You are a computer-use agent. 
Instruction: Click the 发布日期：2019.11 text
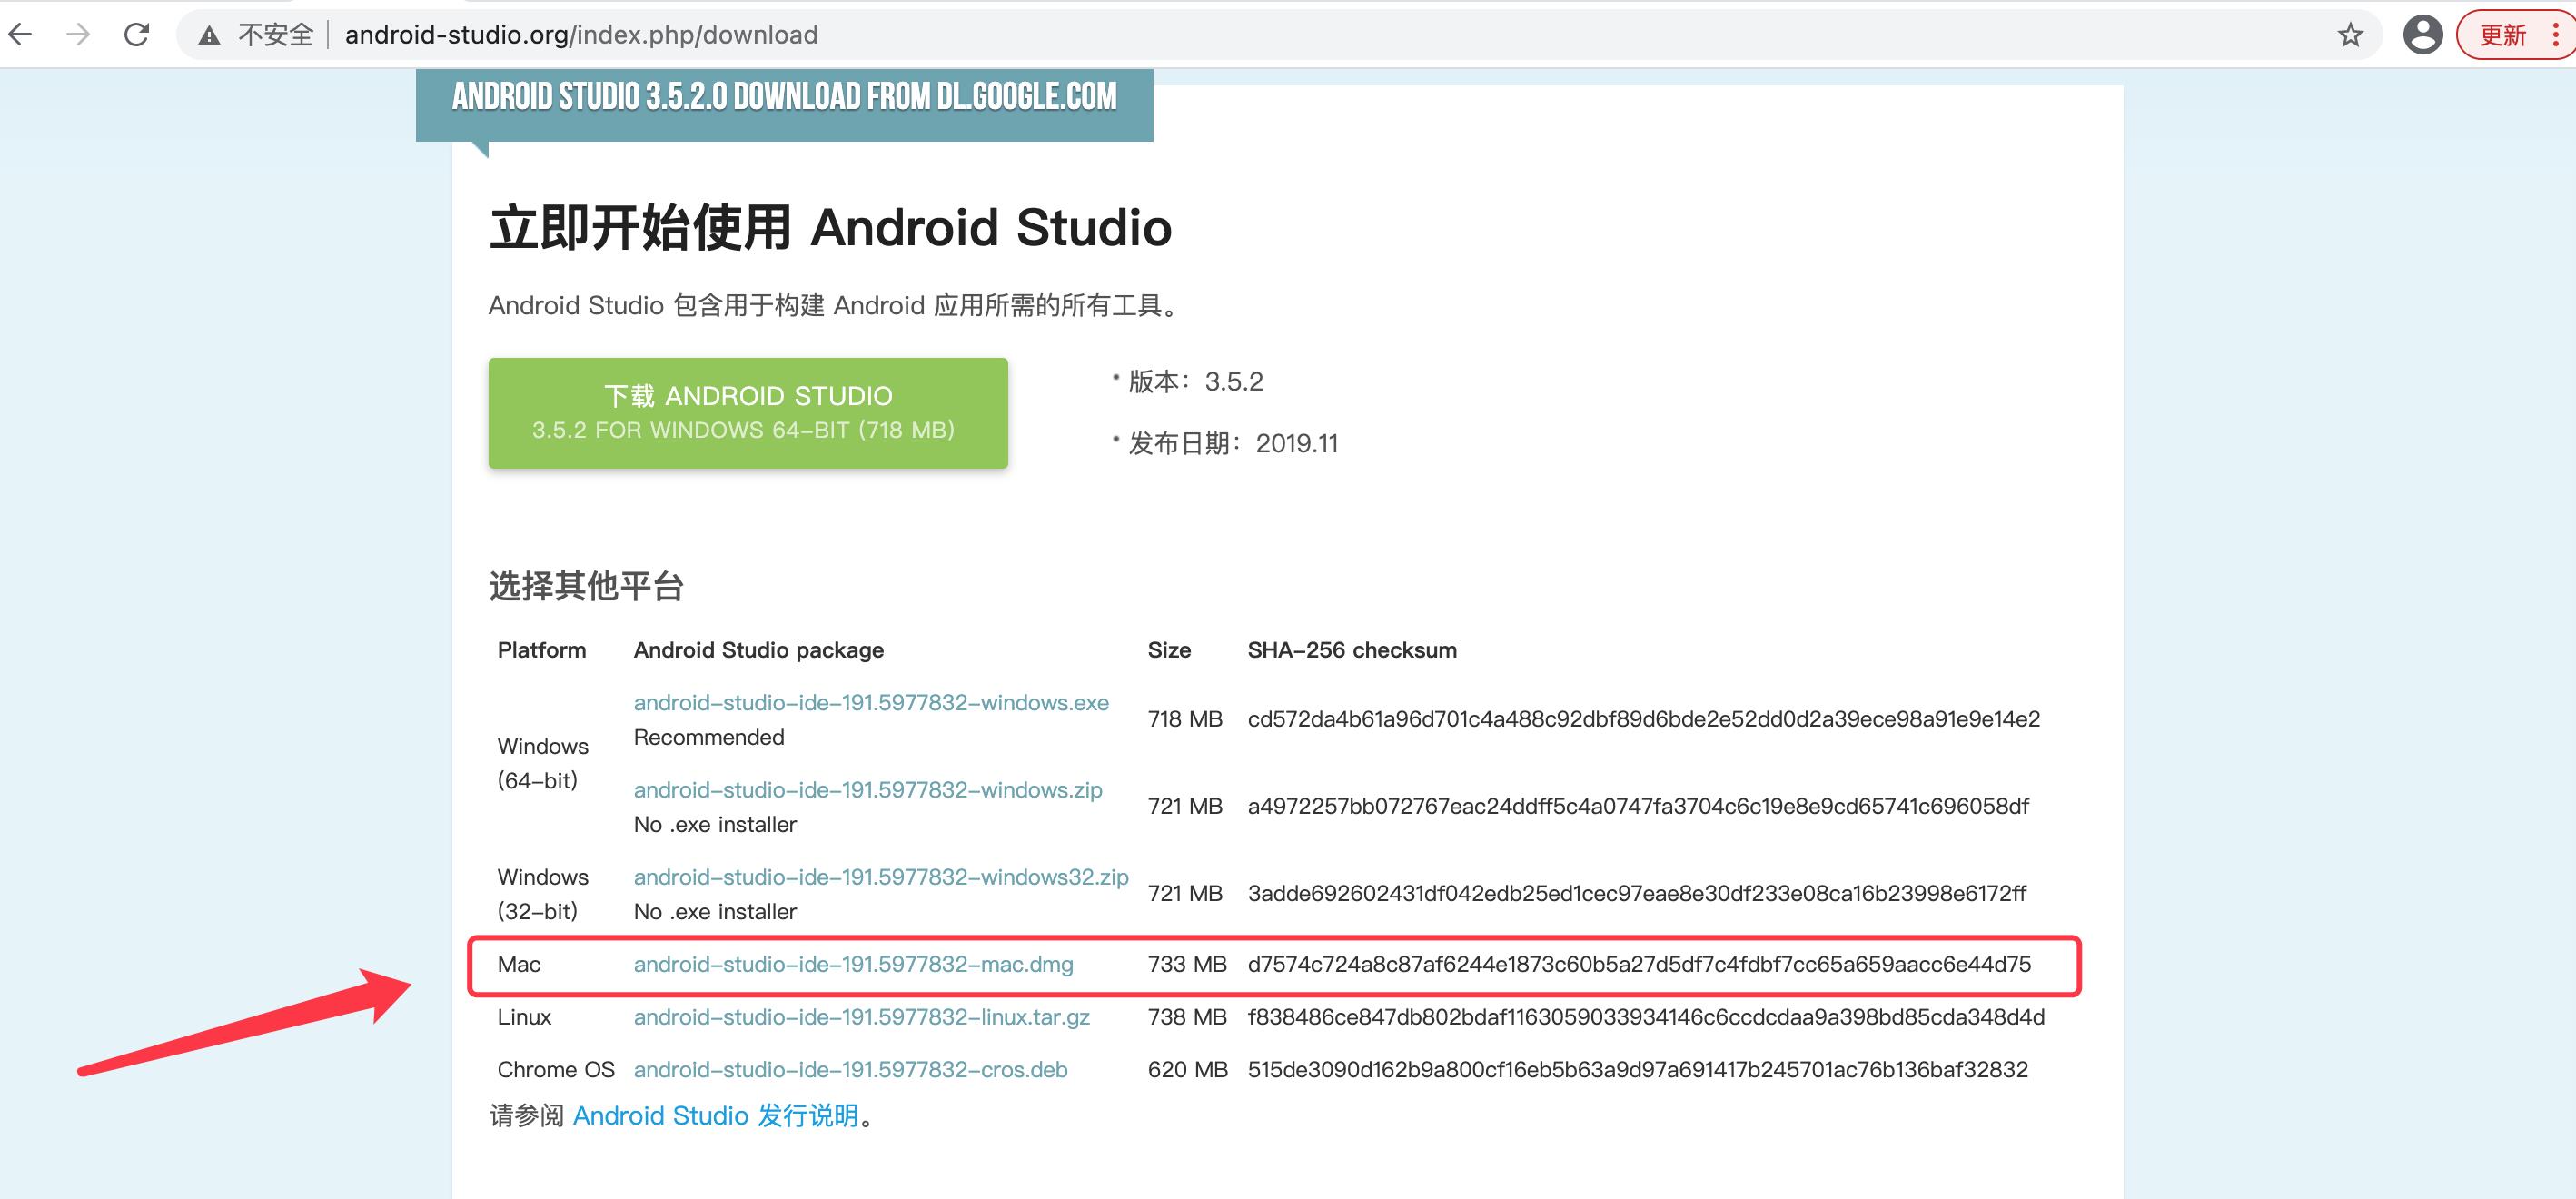pyautogui.click(x=1233, y=443)
